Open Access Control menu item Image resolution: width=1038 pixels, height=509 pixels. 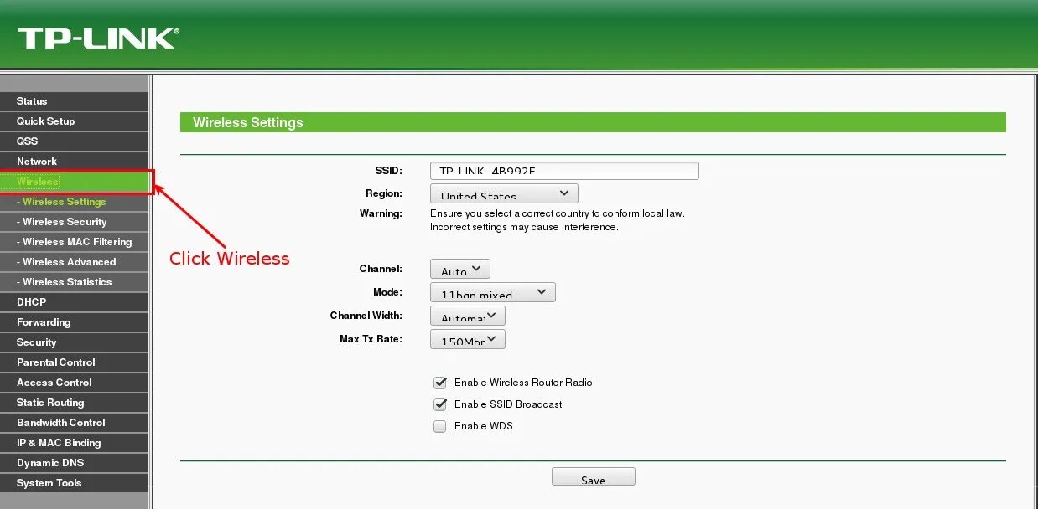tap(74, 383)
